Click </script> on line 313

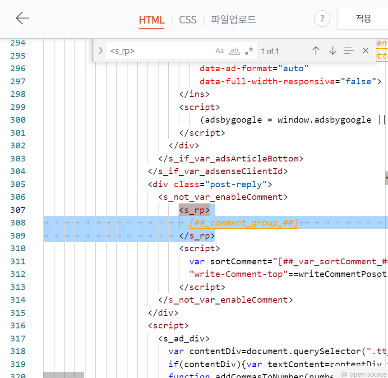(202, 287)
